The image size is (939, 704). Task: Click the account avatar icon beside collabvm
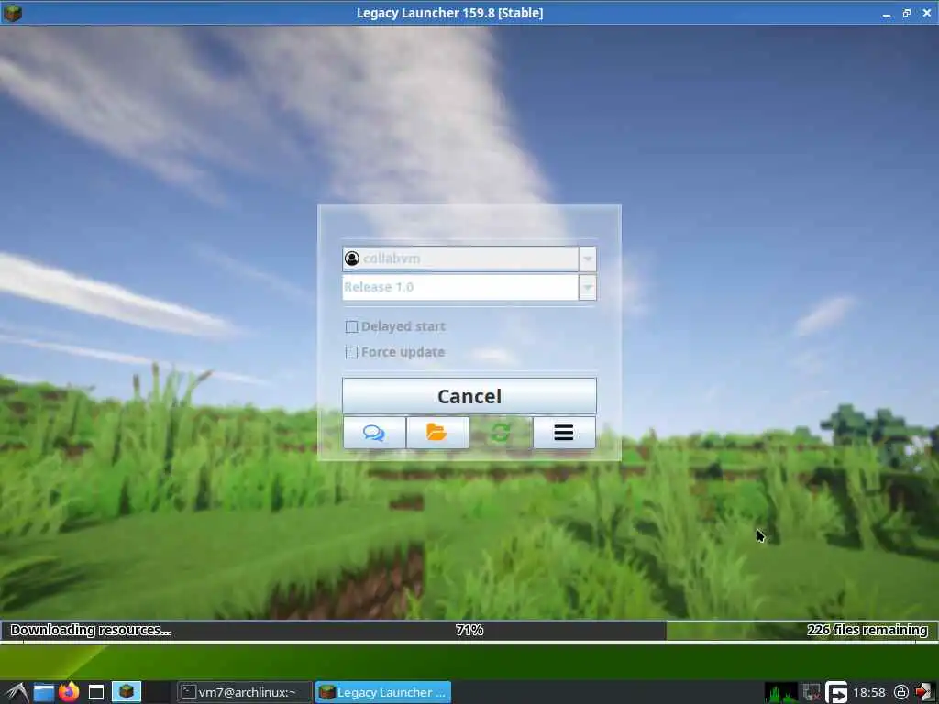[x=352, y=258]
